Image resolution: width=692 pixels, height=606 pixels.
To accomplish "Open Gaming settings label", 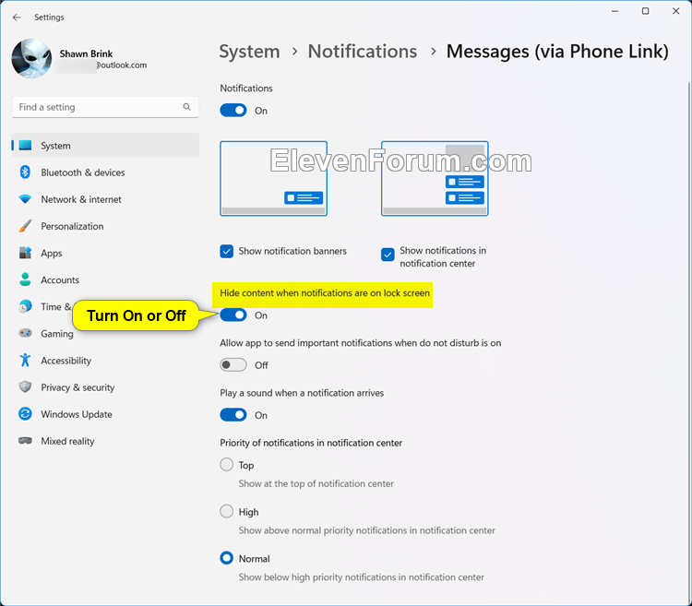I will point(57,334).
